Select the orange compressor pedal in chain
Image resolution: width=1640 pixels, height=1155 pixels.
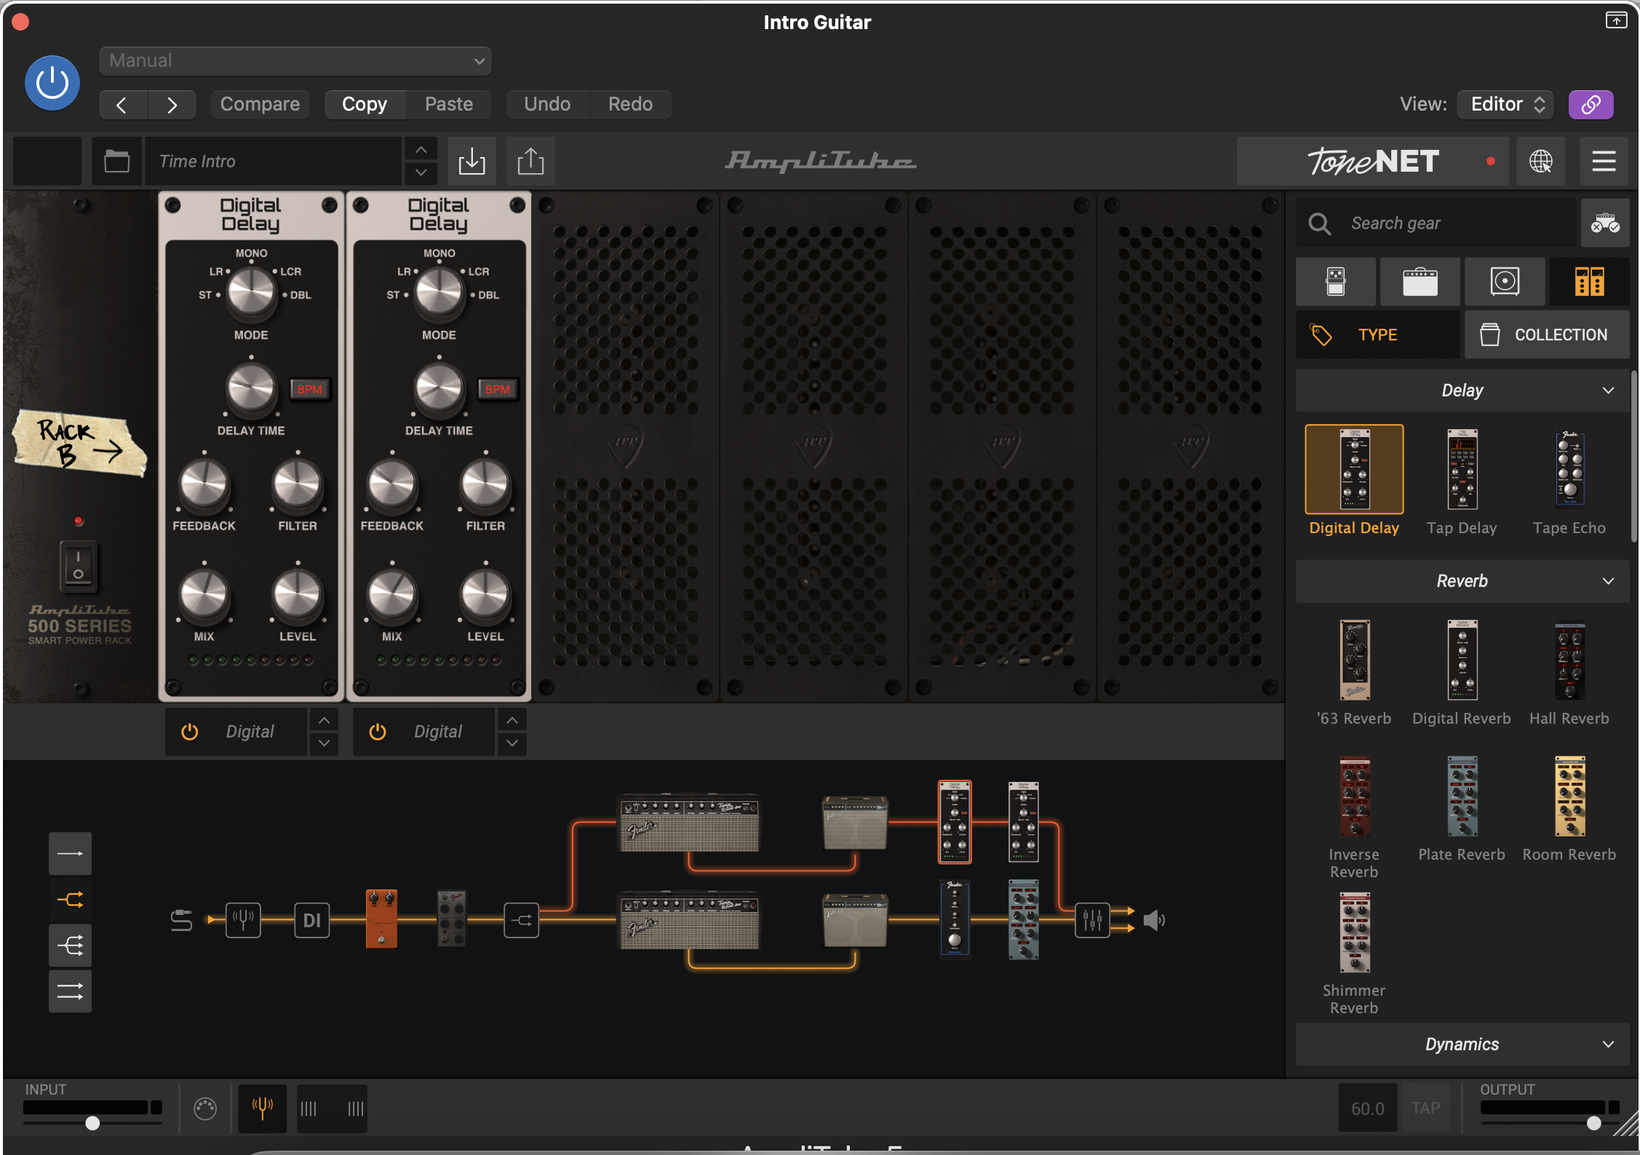click(x=381, y=919)
